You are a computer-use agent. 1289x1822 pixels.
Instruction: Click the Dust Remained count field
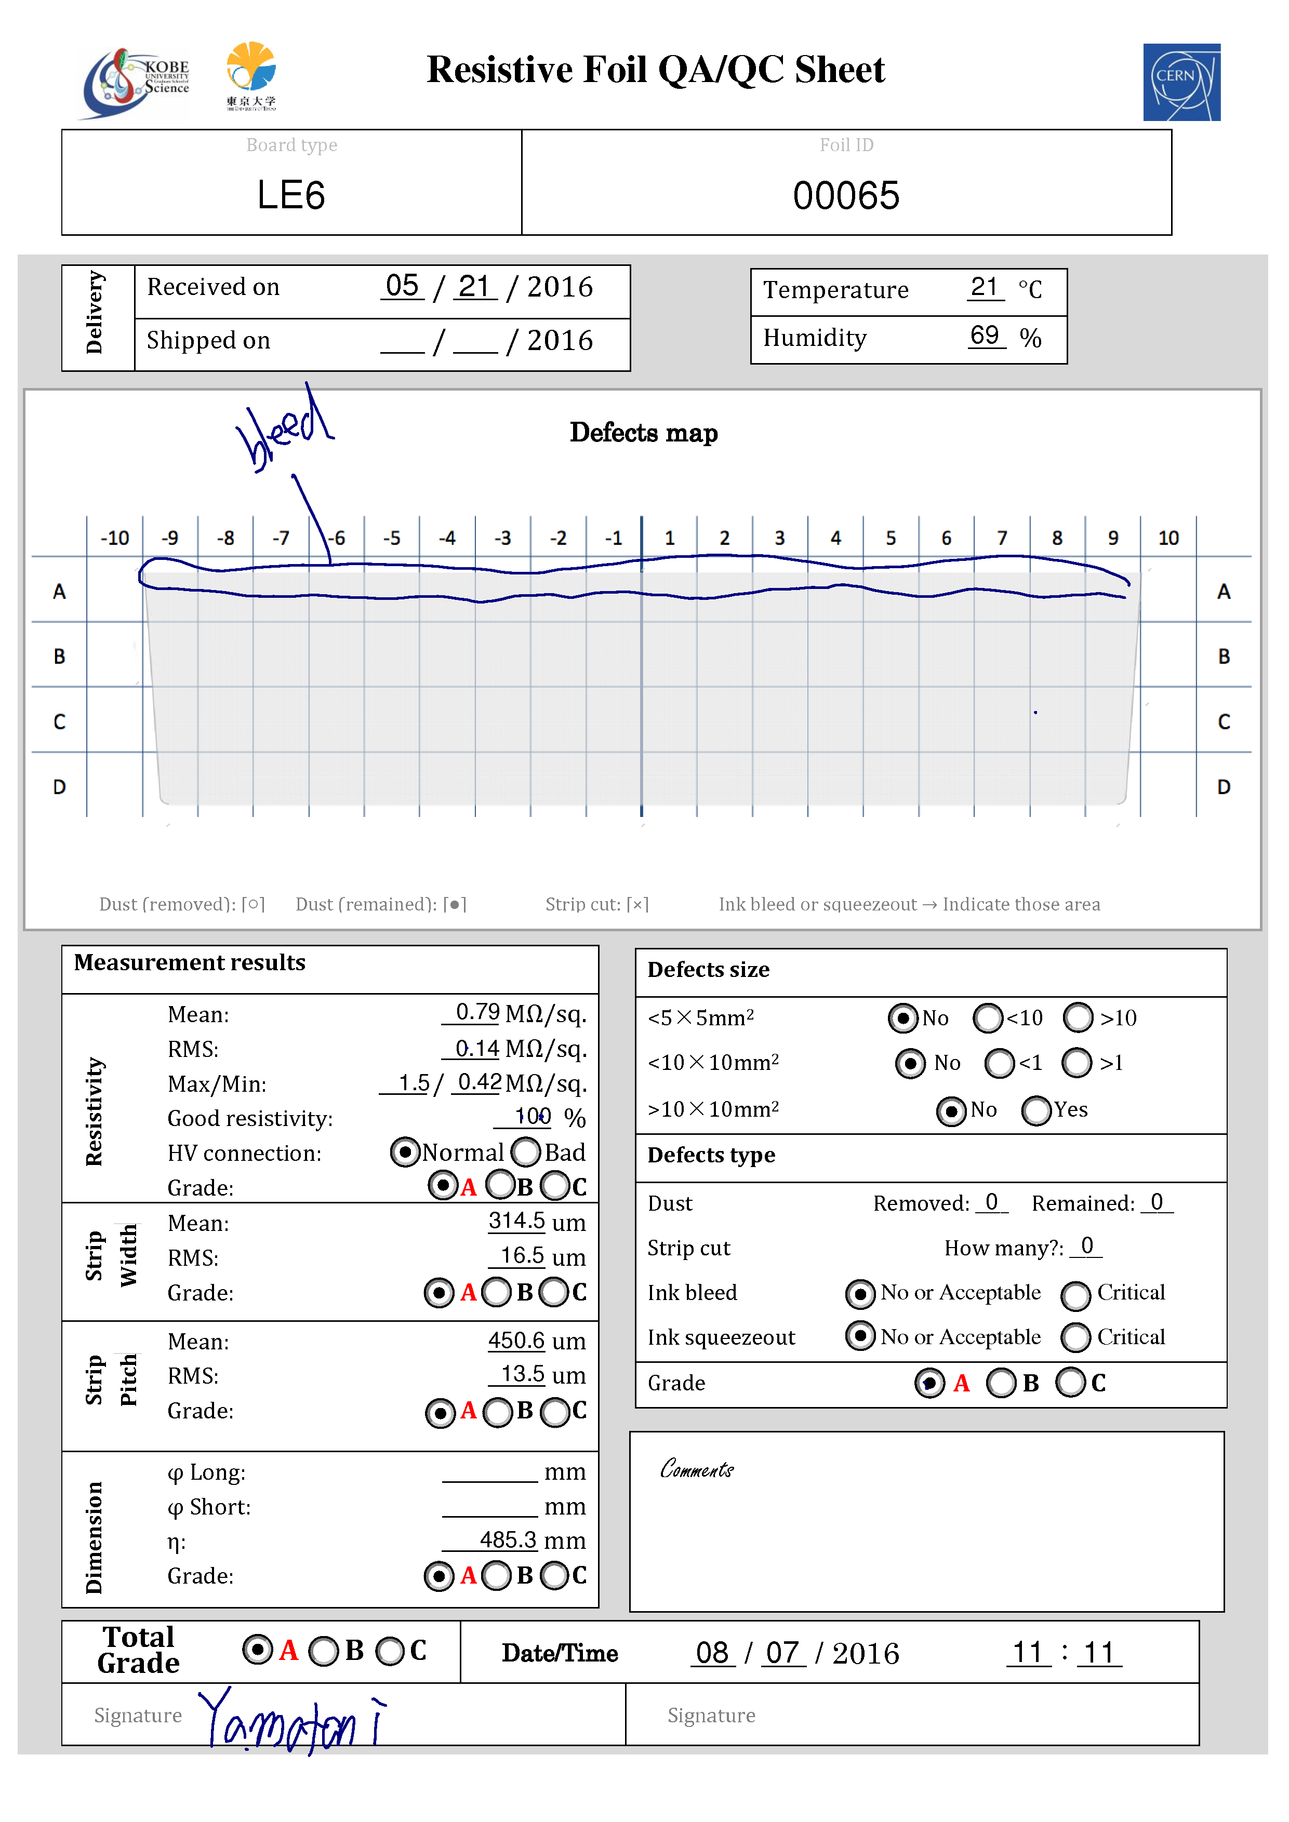point(1157,1202)
